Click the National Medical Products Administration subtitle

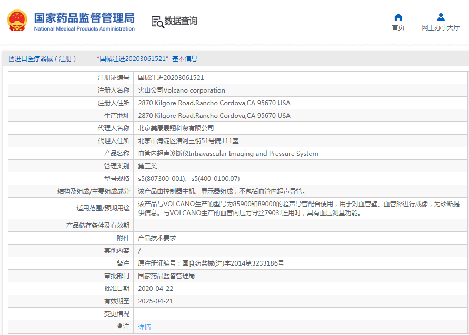pos(84,29)
